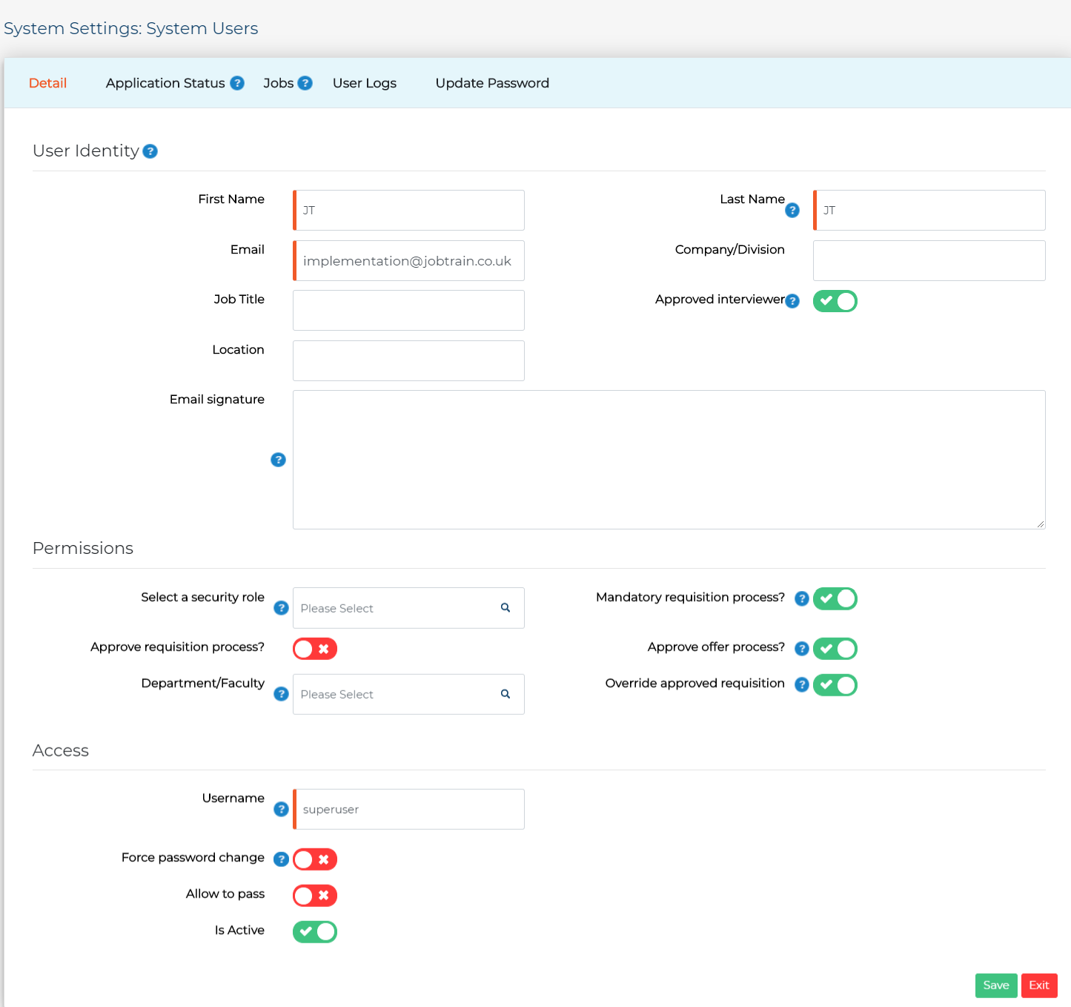Click help icon beside Email signature box

click(x=278, y=460)
